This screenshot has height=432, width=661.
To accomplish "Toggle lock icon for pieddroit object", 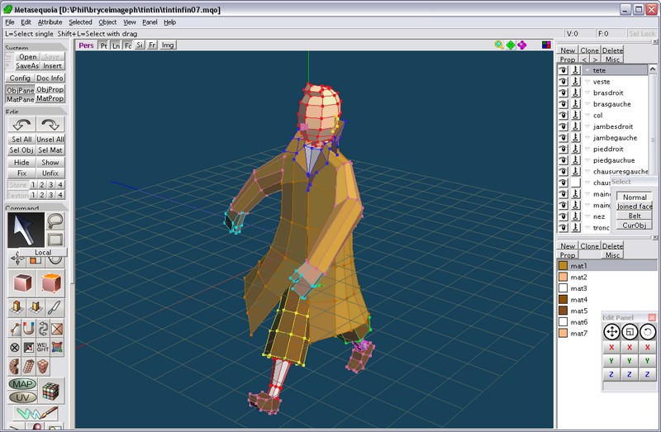I will [x=576, y=149].
